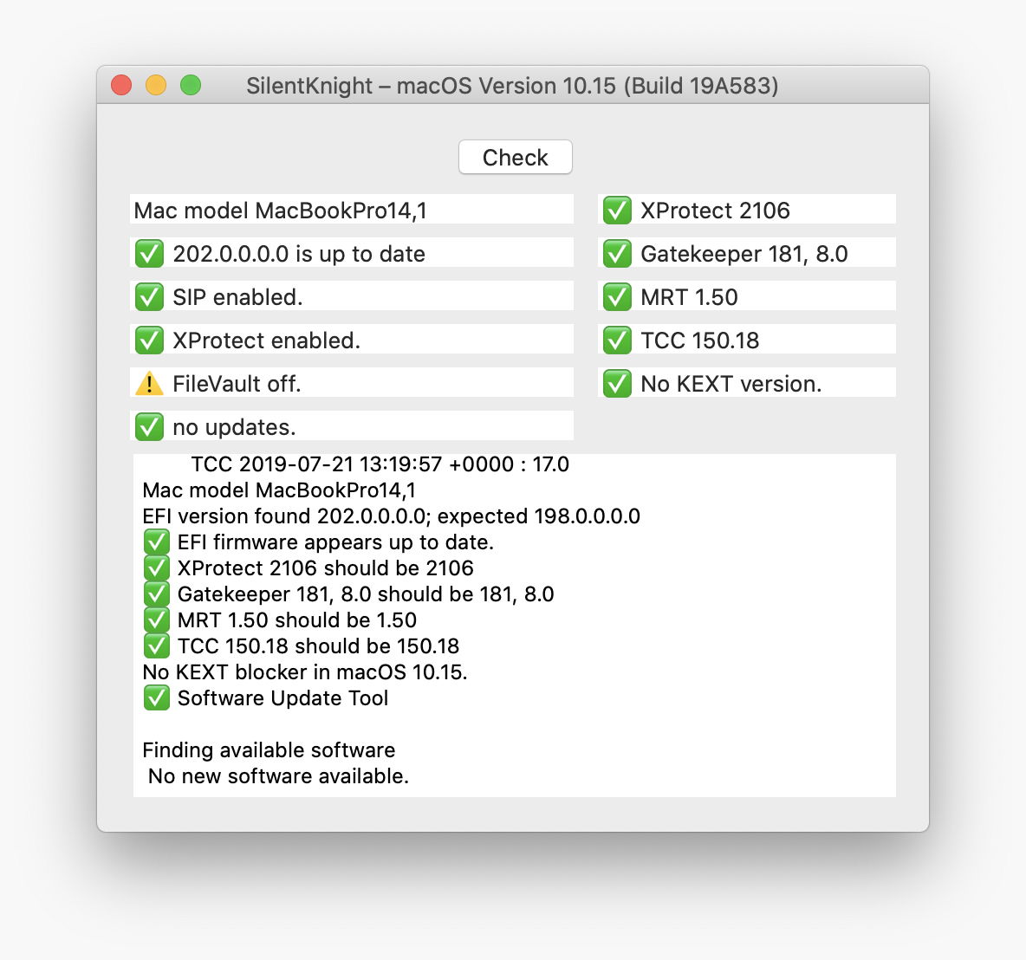1026x960 pixels.
Task: Click the Mac model MacBookPro14,1 field
Action: tap(351, 211)
